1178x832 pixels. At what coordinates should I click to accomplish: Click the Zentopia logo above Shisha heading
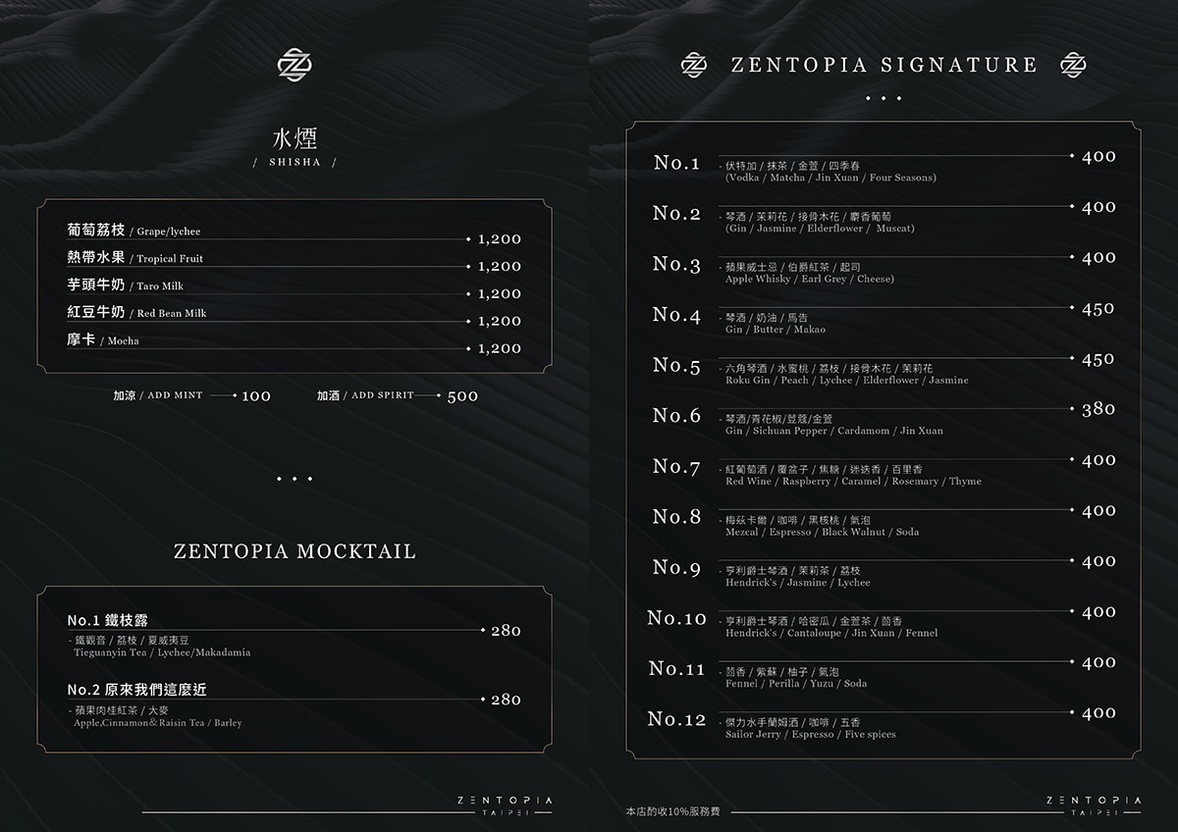tap(294, 66)
